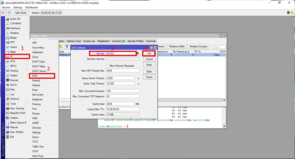Open Interfaces from the sidebar
This screenshot has height=159, width=295.
coord(17,28)
